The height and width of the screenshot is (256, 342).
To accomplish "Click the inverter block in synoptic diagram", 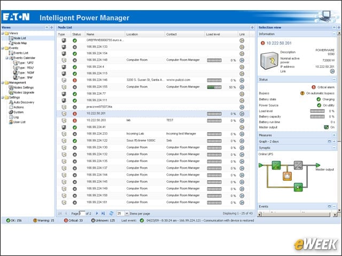I will [298, 165].
